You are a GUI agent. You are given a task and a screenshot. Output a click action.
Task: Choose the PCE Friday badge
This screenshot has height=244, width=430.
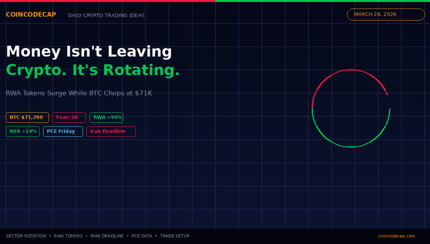63,131
